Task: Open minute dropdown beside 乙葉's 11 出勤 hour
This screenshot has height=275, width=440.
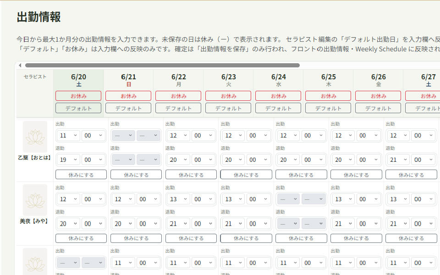Action: (93, 136)
